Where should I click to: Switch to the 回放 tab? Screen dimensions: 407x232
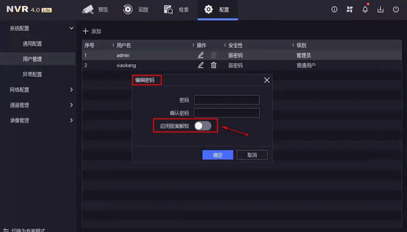tap(136, 10)
